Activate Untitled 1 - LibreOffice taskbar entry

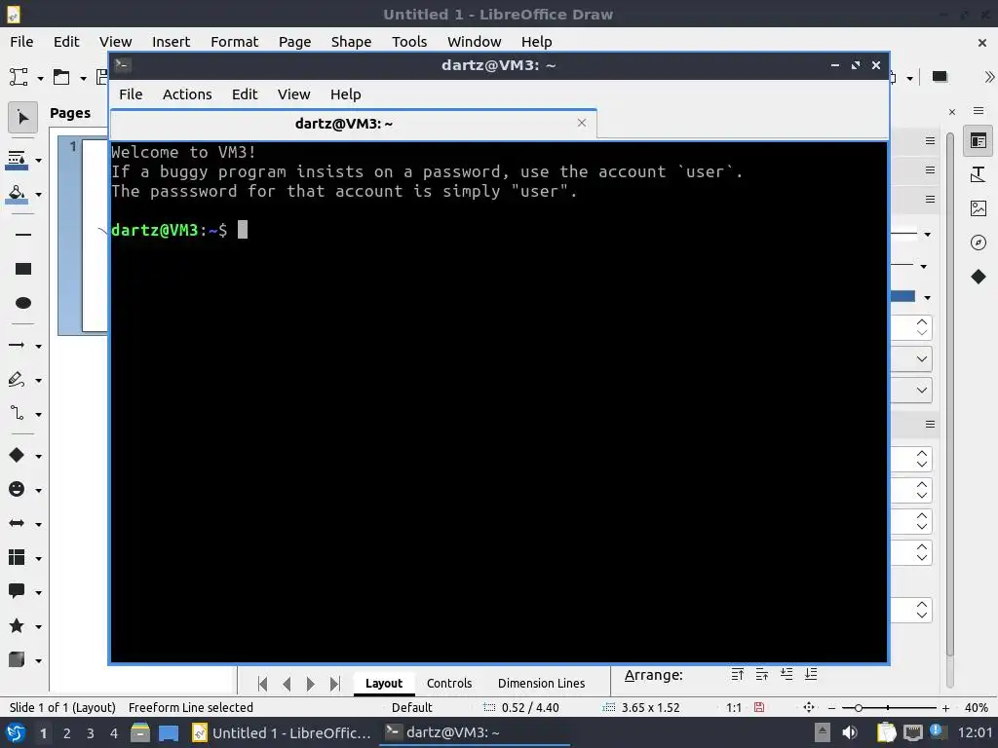[x=282, y=732]
